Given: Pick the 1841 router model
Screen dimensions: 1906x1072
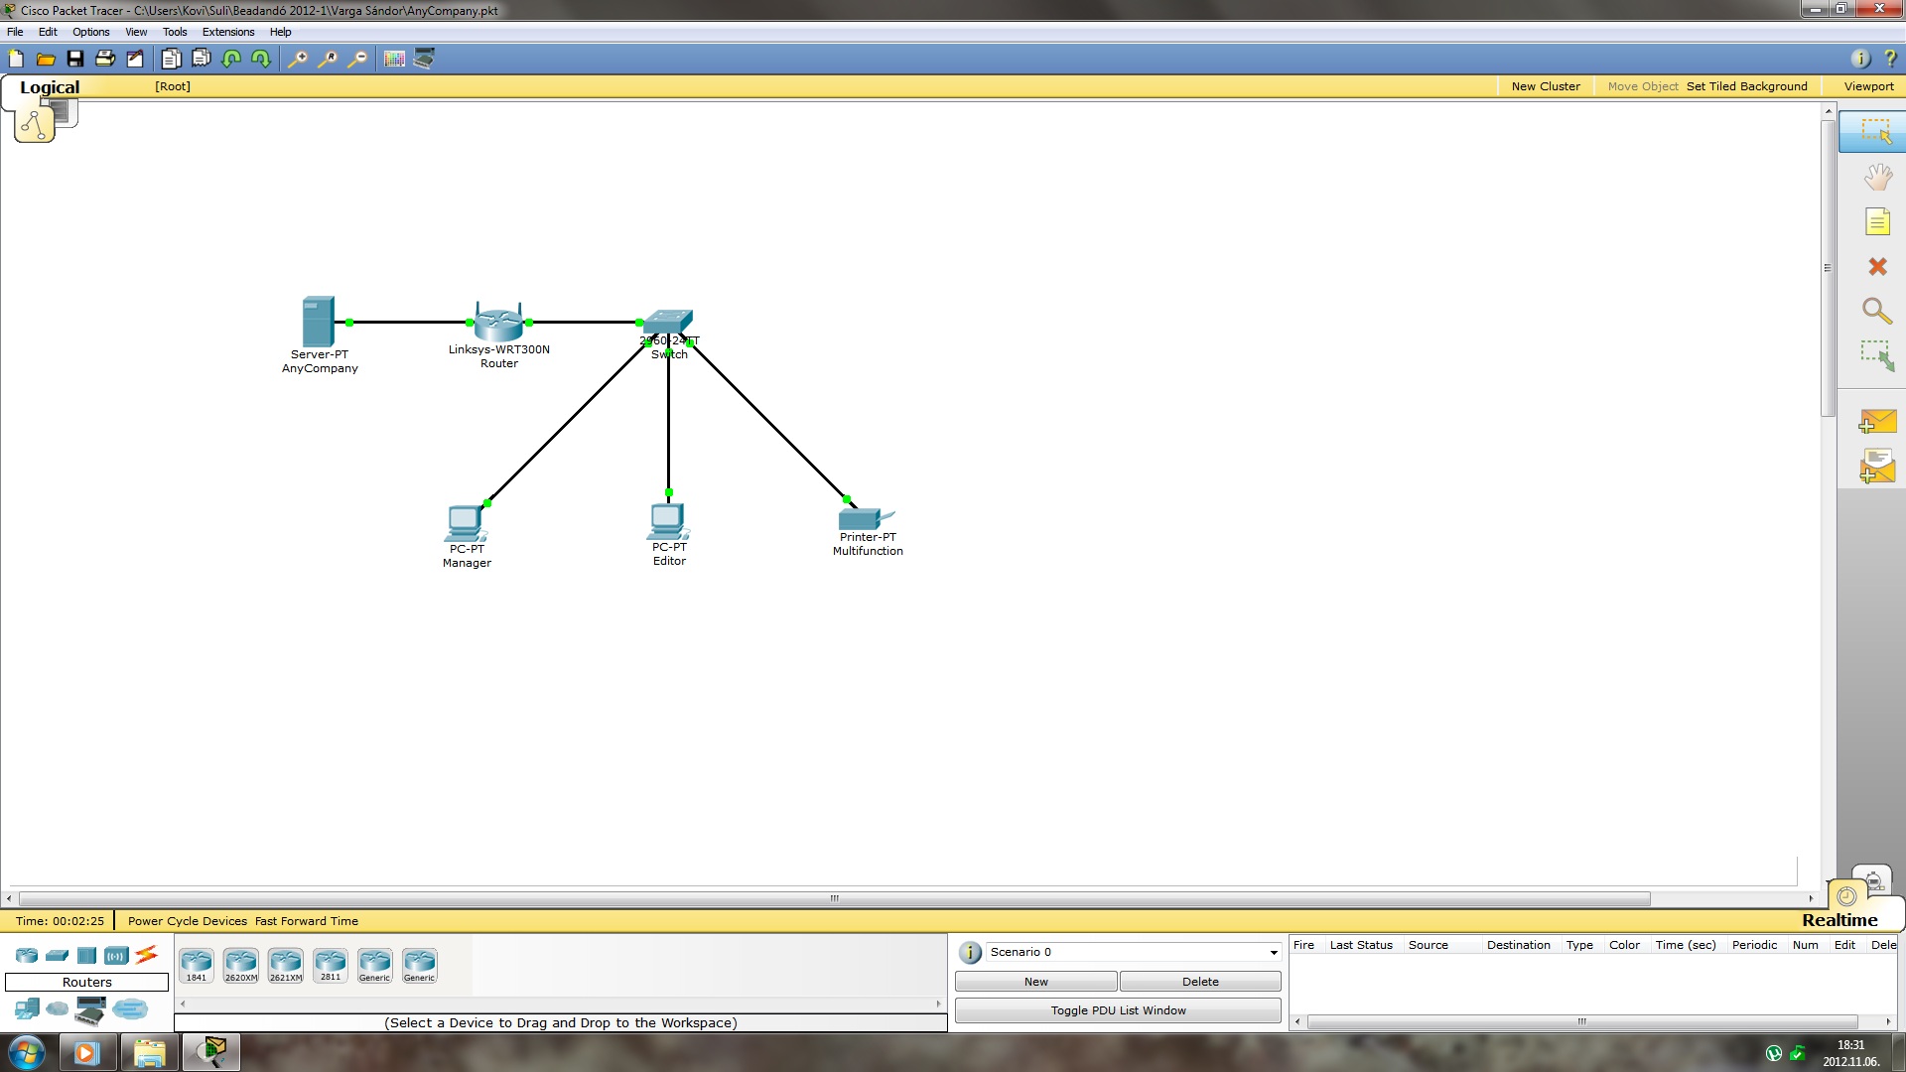Looking at the screenshot, I should click(x=197, y=965).
